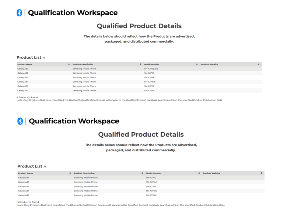Select the SM-A376B_DS product row
Image resolution: width=287 pixels, height=211 pixels.
click(139, 69)
